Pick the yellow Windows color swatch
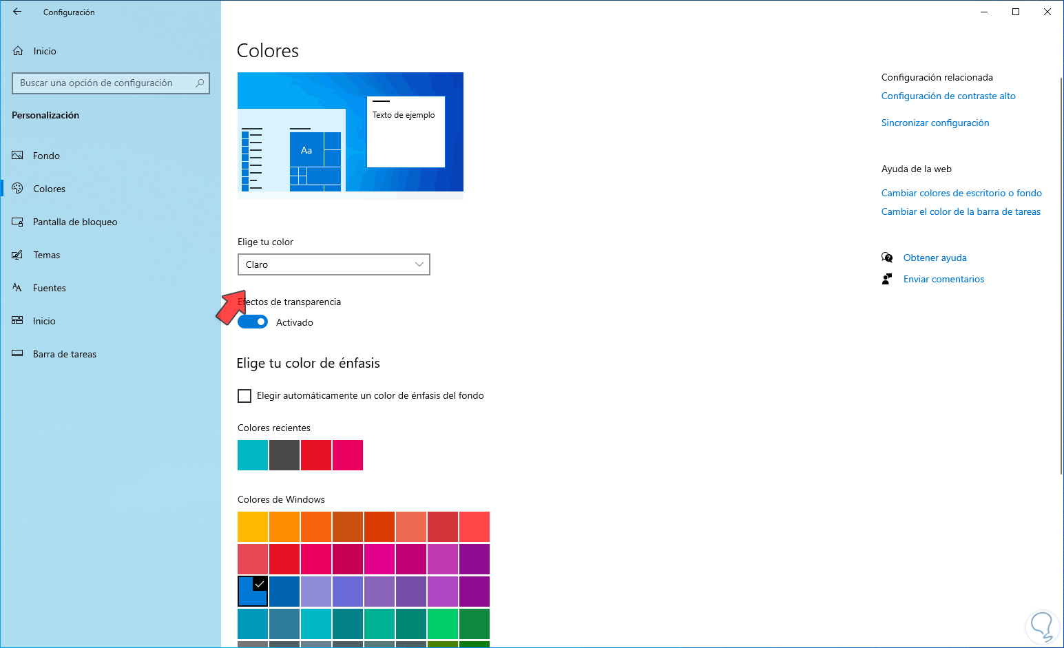Viewport: 1064px width, 648px height. pyautogui.click(x=253, y=527)
